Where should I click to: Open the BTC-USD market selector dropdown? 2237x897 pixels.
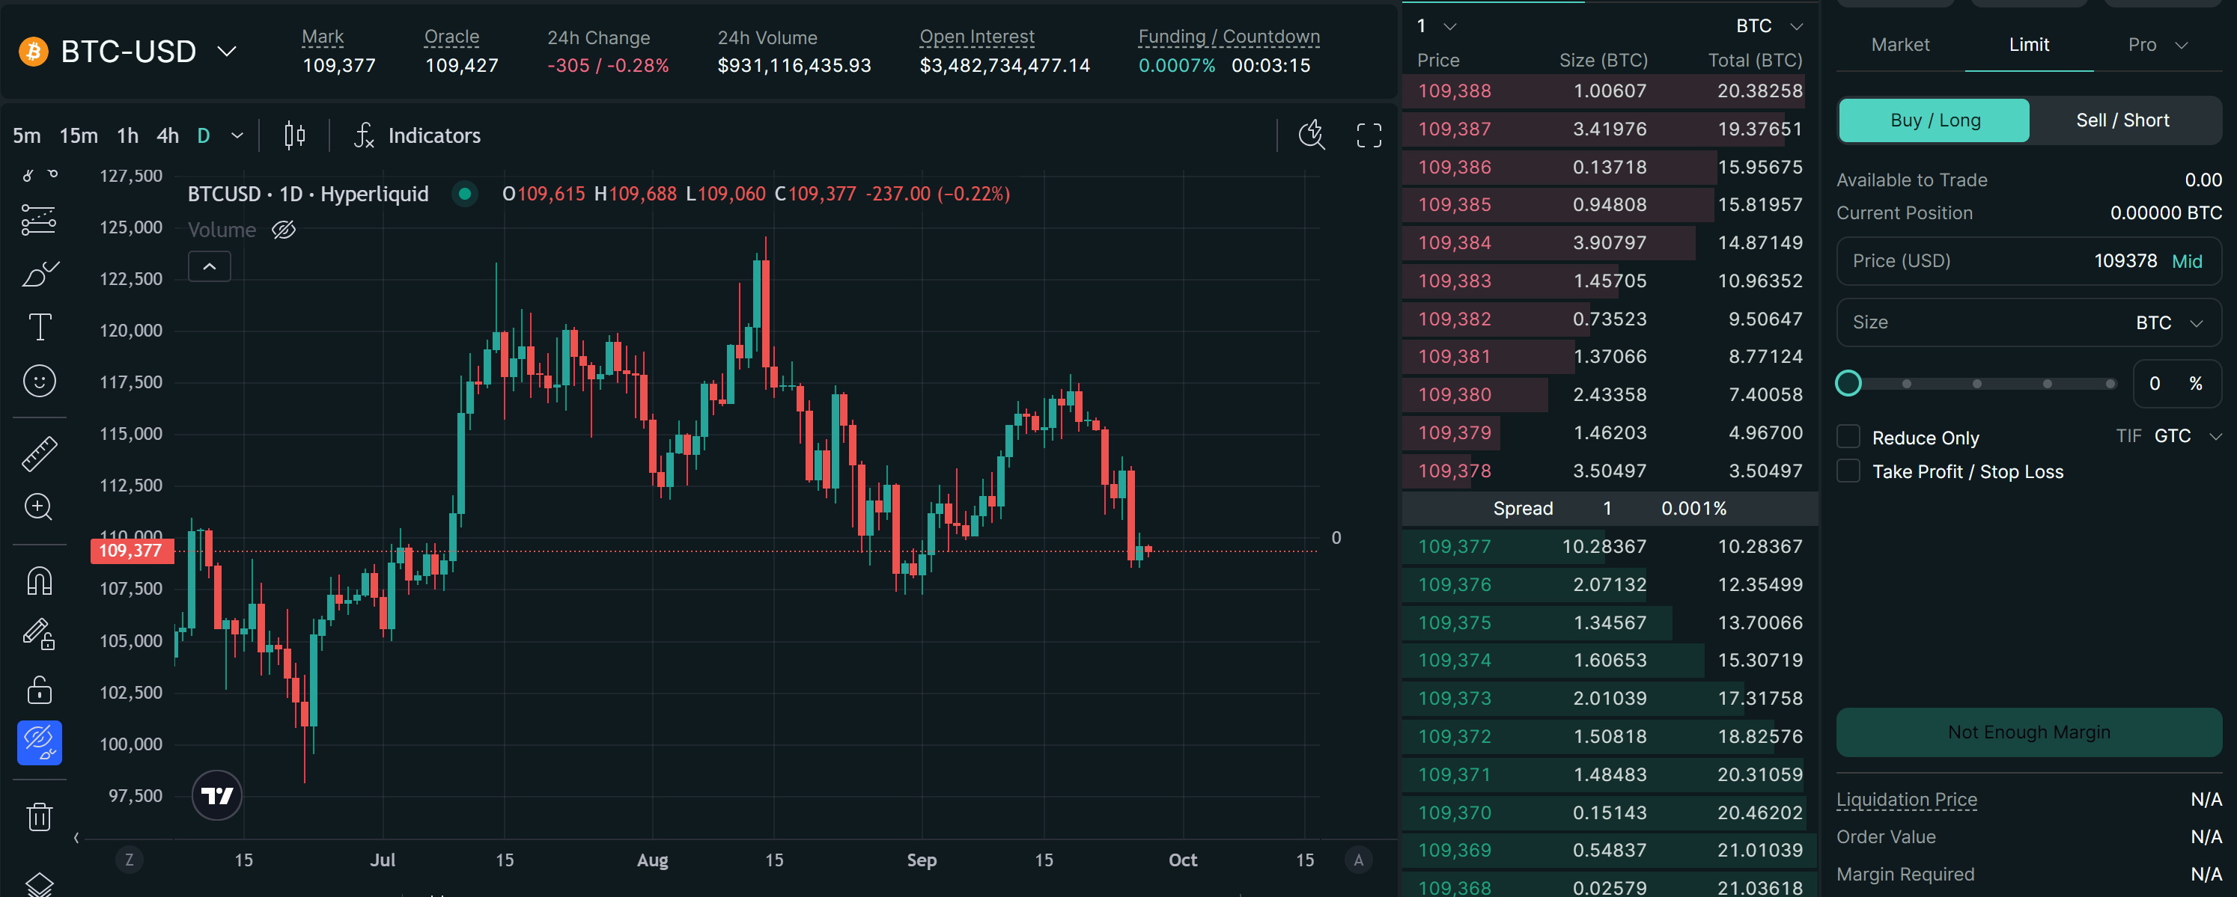[x=227, y=52]
